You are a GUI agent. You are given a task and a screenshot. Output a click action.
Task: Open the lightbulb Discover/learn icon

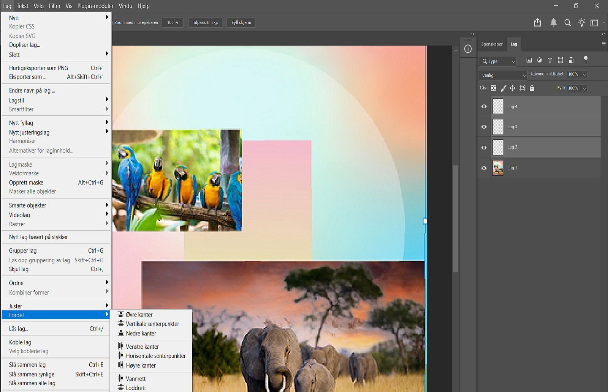581,23
